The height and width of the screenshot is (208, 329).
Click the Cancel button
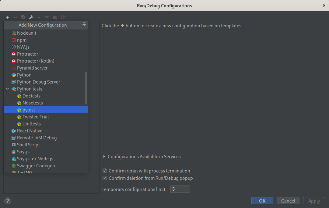click(x=288, y=201)
